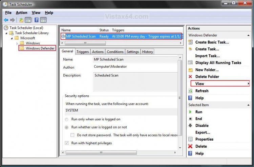The width and height of the screenshot is (254, 167).
Task: Toggle Run with highest privileges checkbox
Action: 67,143
